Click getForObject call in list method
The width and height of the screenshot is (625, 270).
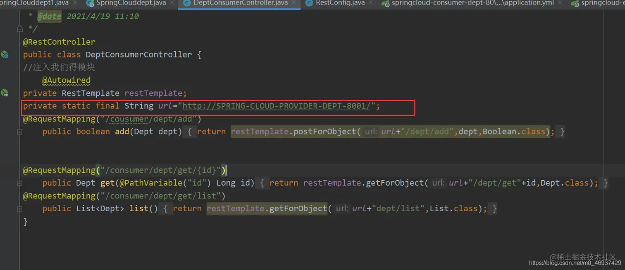(298, 208)
